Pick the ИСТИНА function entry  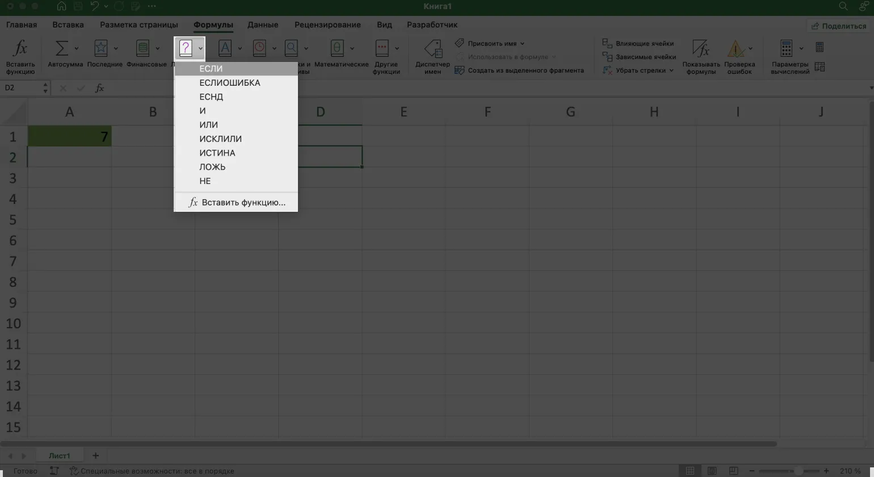tap(217, 153)
